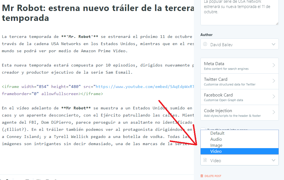This screenshot has height=180, width=284.
Task: Click the 'frameborder="0" allowfullscreen' code line
Action: tap(52, 94)
